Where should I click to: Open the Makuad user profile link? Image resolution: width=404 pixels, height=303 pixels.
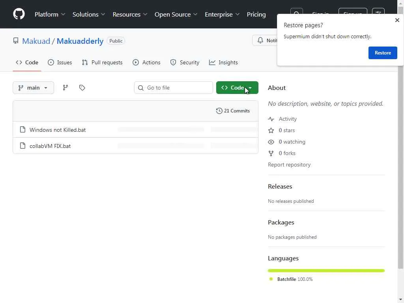pyautogui.click(x=36, y=41)
